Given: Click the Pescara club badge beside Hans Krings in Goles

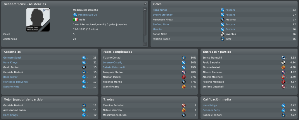Looking at the screenshot, I should click(x=222, y=10).
